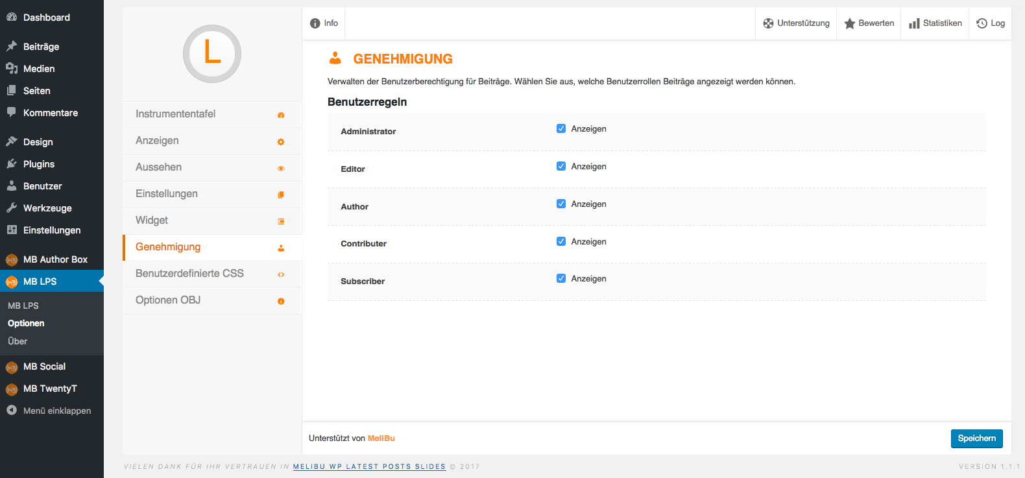Click the MB Author Box sidebar icon

(x=12, y=260)
